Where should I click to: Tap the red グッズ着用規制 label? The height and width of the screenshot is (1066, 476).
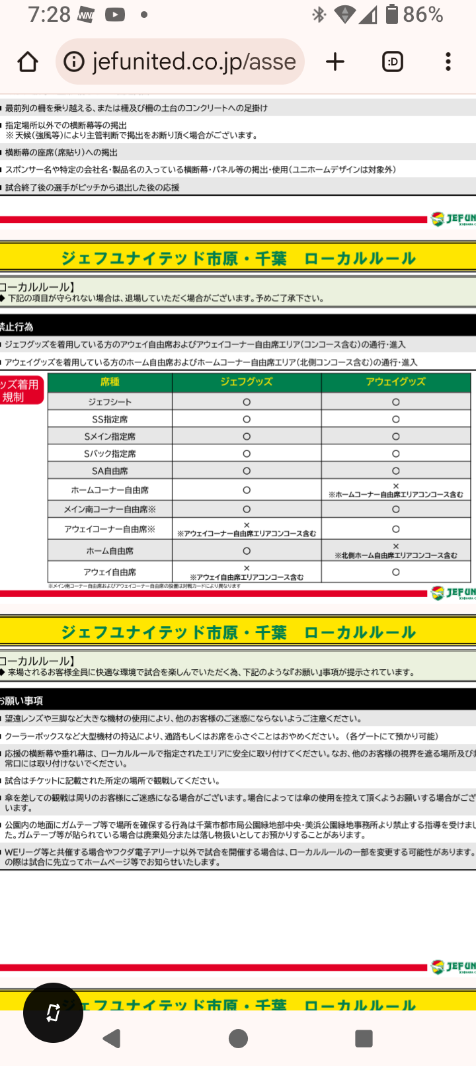(21, 391)
